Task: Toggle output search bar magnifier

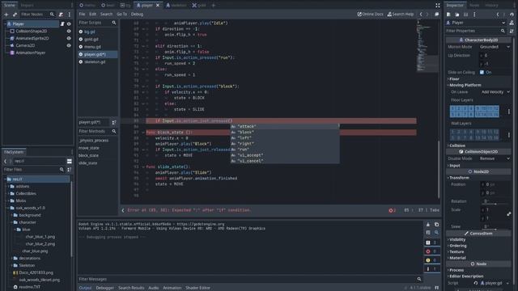Action: point(436,233)
